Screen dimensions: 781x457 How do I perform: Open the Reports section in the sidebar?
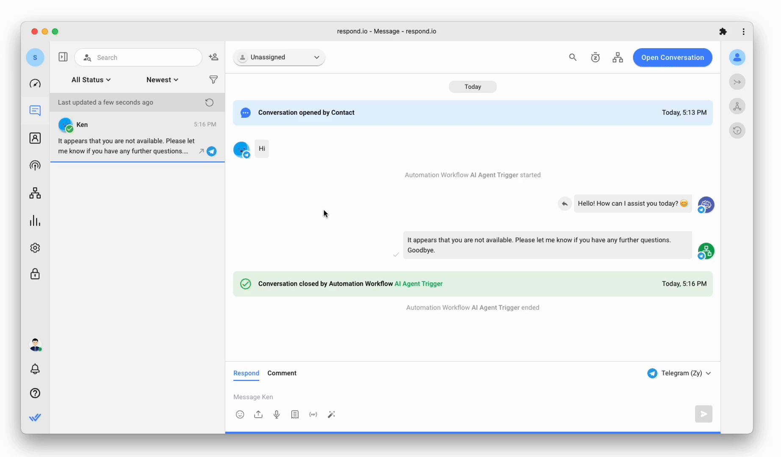pos(35,220)
